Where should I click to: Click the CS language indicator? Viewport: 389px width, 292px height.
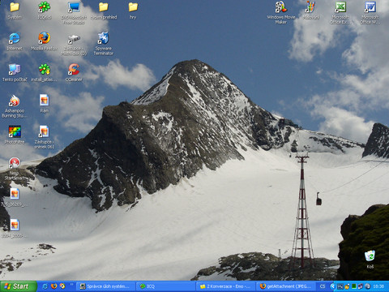click(323, 286)
